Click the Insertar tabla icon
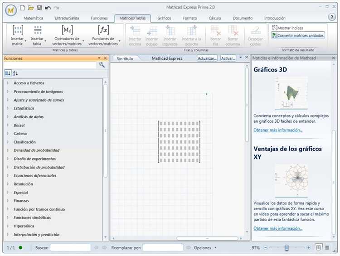340x256 pixels. pyautogui.click(x=38, y=30)
